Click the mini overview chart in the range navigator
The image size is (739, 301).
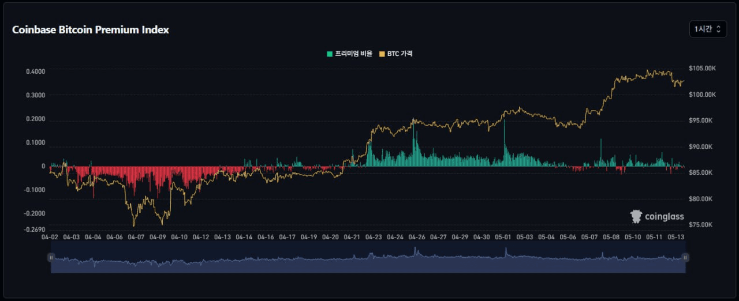click(x=368, y=257)
